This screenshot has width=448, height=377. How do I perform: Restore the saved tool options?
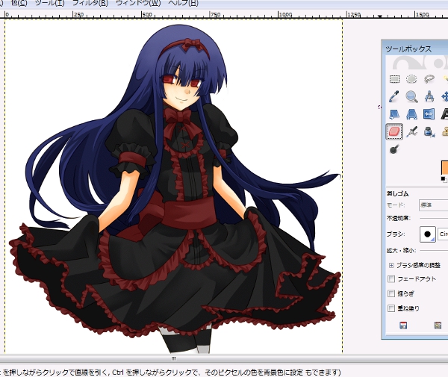tap(438, 325)
